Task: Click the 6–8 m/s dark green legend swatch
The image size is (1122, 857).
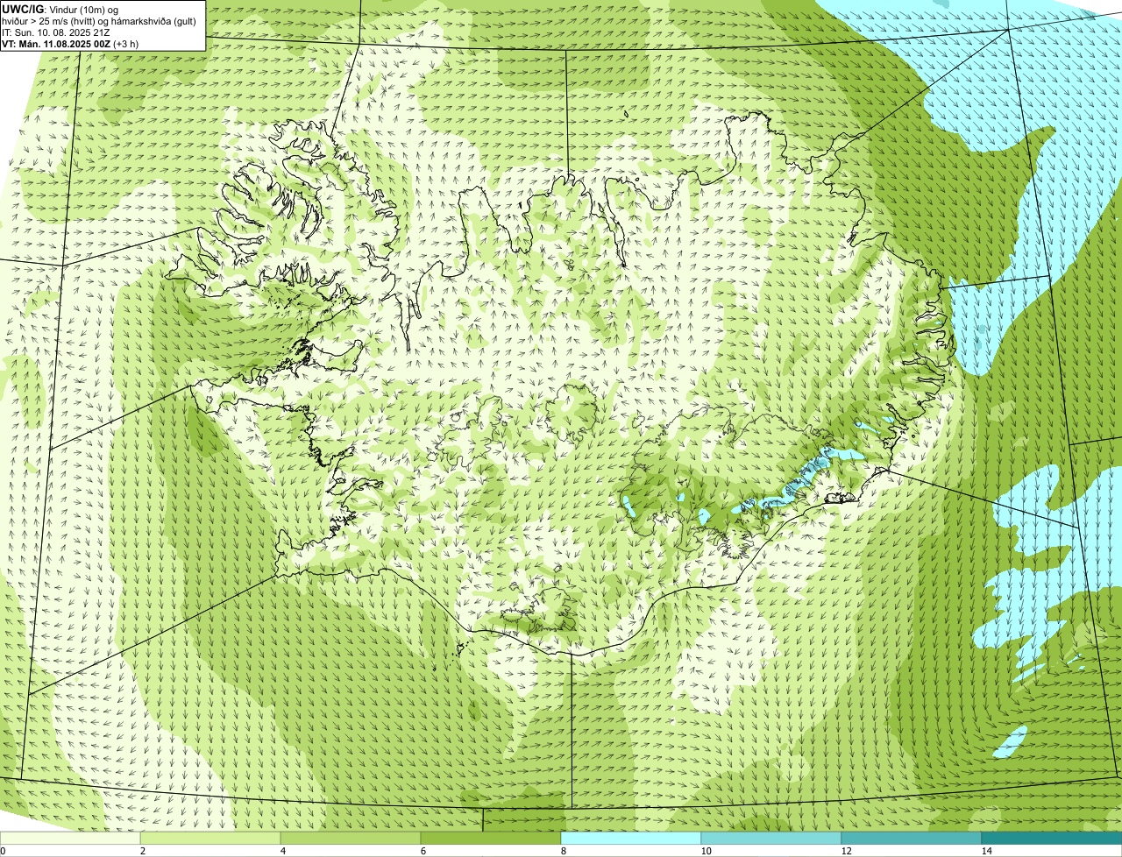Action: [491, 838]
